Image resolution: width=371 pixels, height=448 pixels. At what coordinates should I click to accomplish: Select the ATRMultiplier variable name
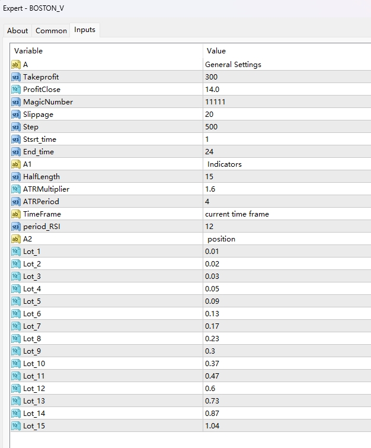(46, 189)
